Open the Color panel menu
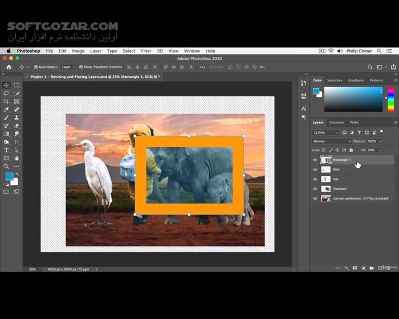Image resolution: width=399 pixels, height=319 pixels. point(396,80)
